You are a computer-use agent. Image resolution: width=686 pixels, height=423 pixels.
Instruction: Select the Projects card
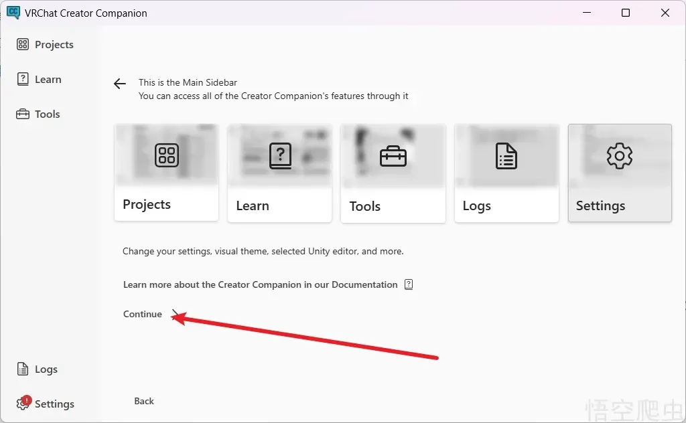tap(166, 173)
